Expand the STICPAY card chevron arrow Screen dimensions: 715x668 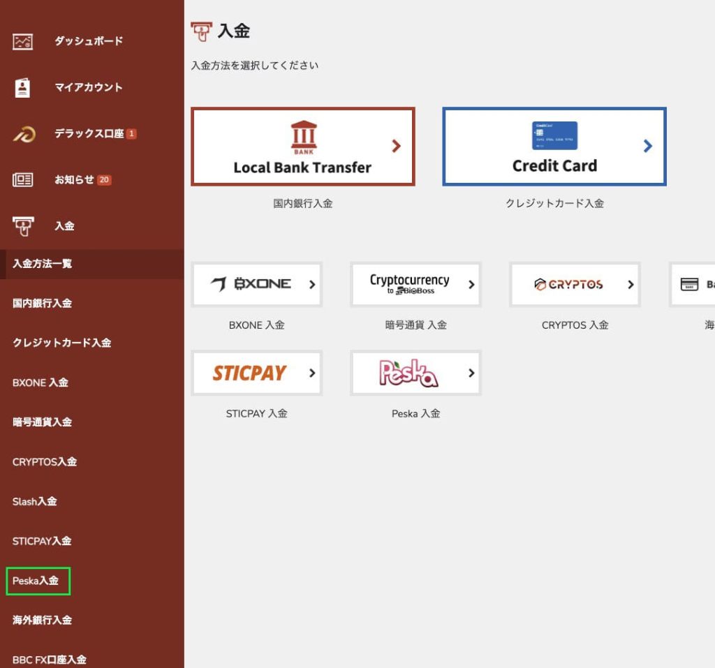(x=310, y=373)
